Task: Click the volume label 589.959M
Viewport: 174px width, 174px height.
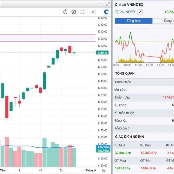Action: click(103, 151)
